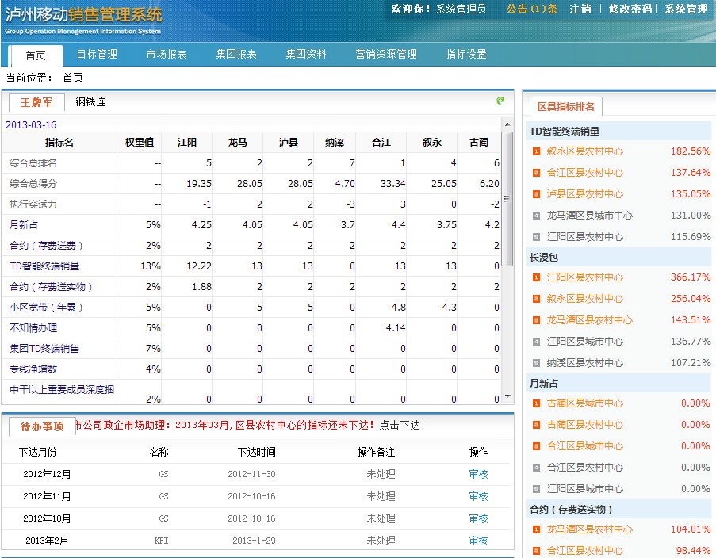Open 修改密码 in the top bar
This screenshot has width=716, height=558.
point(630,9)
